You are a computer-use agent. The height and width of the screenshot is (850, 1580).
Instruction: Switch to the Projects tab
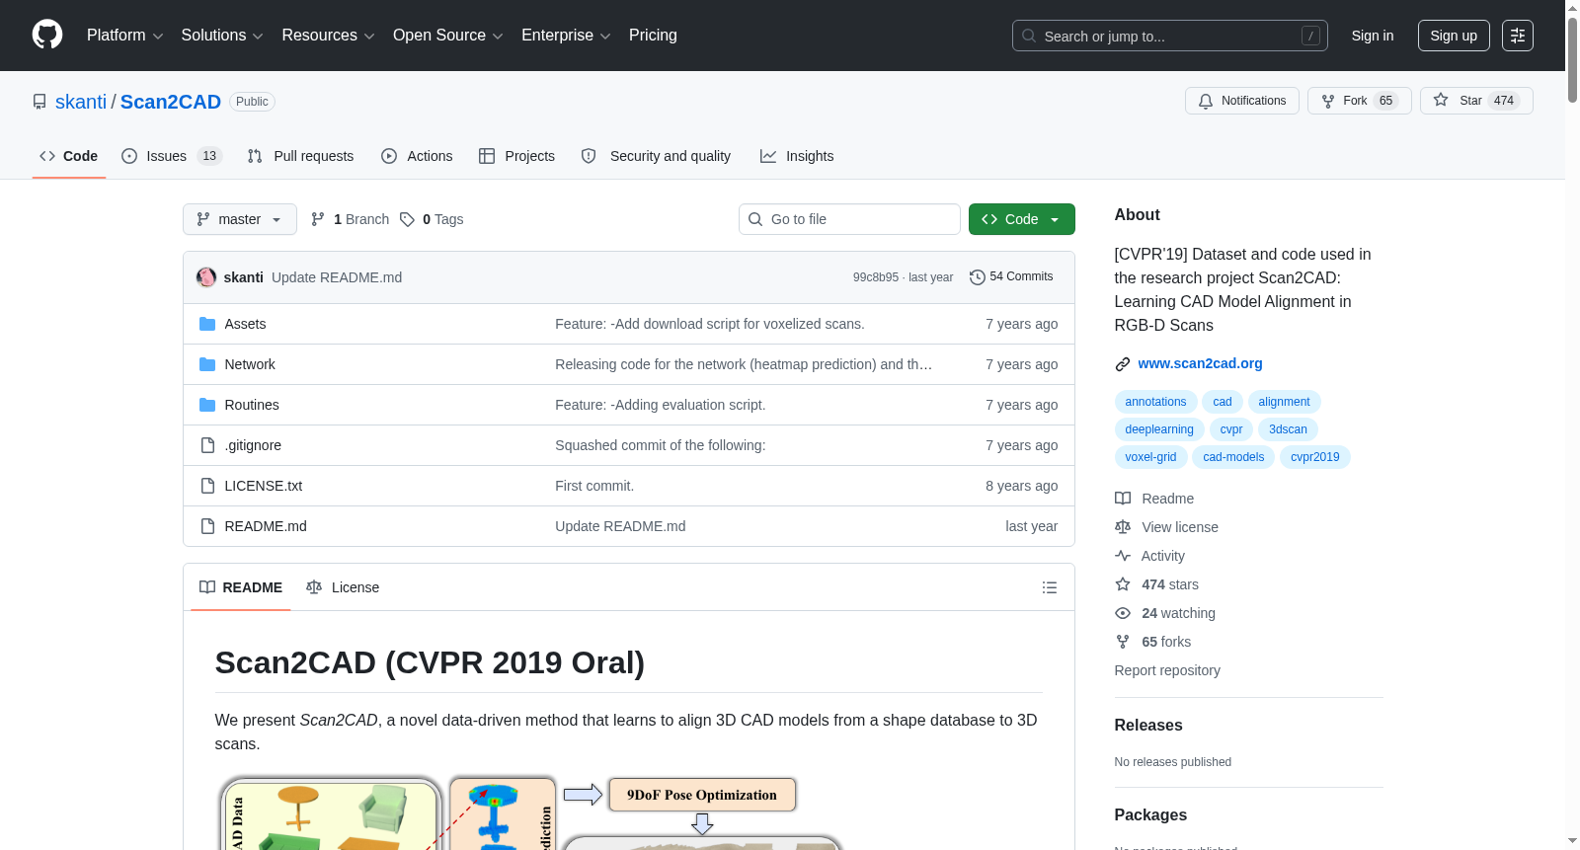coord(516,156)
